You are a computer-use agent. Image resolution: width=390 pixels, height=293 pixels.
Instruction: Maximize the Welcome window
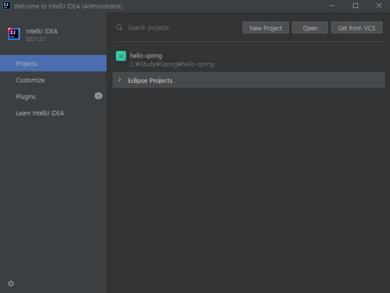(x=355, y=5)
